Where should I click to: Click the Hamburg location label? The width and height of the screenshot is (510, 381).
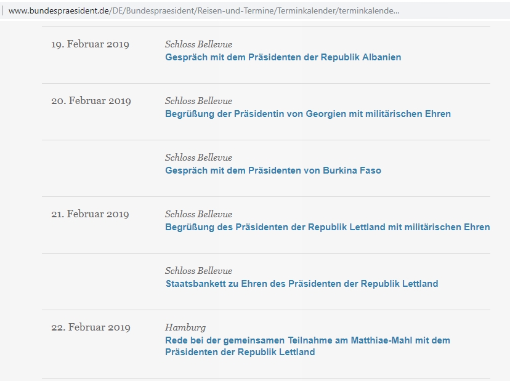tap(185, 327)
